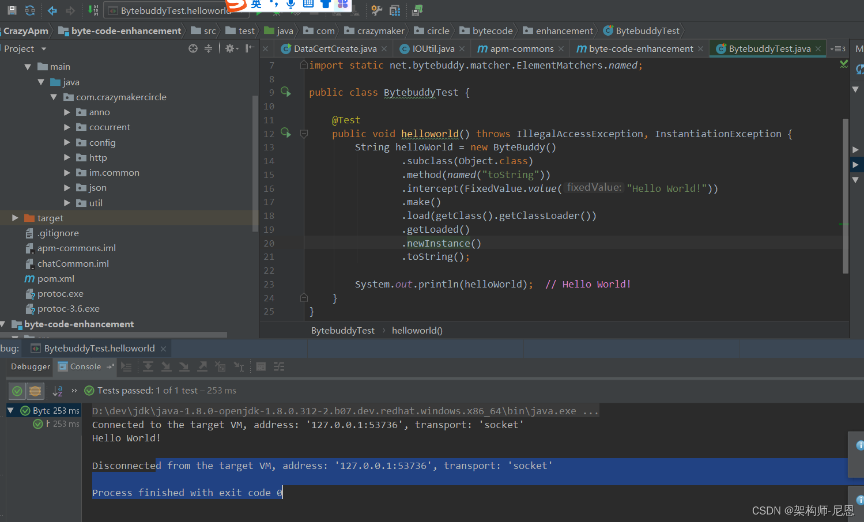Close the BytebuddyTest.java editor tab
The height and width of the screenshot is (522, 864).
click(818, 49)
